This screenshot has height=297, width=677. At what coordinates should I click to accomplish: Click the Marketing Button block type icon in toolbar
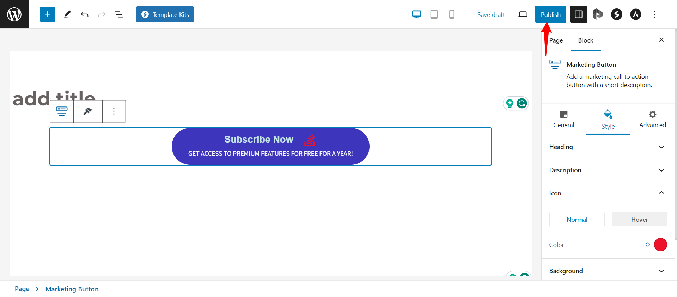tap(62, 111)
